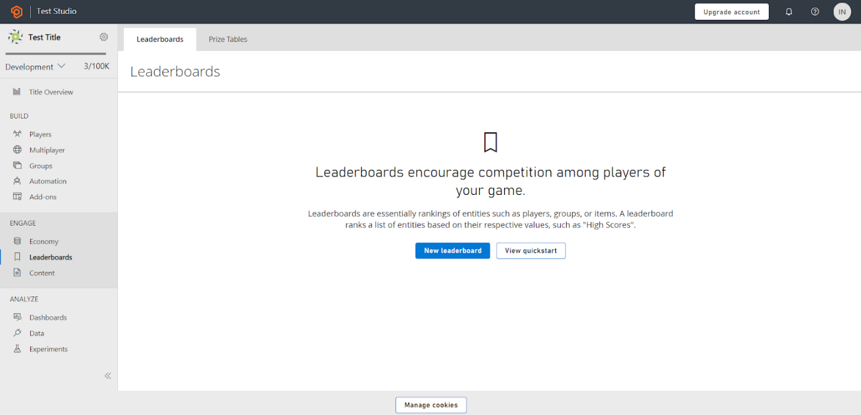Open title settings gear icon
This screenshot has width=861, height=415.
(x=103, y=37)
